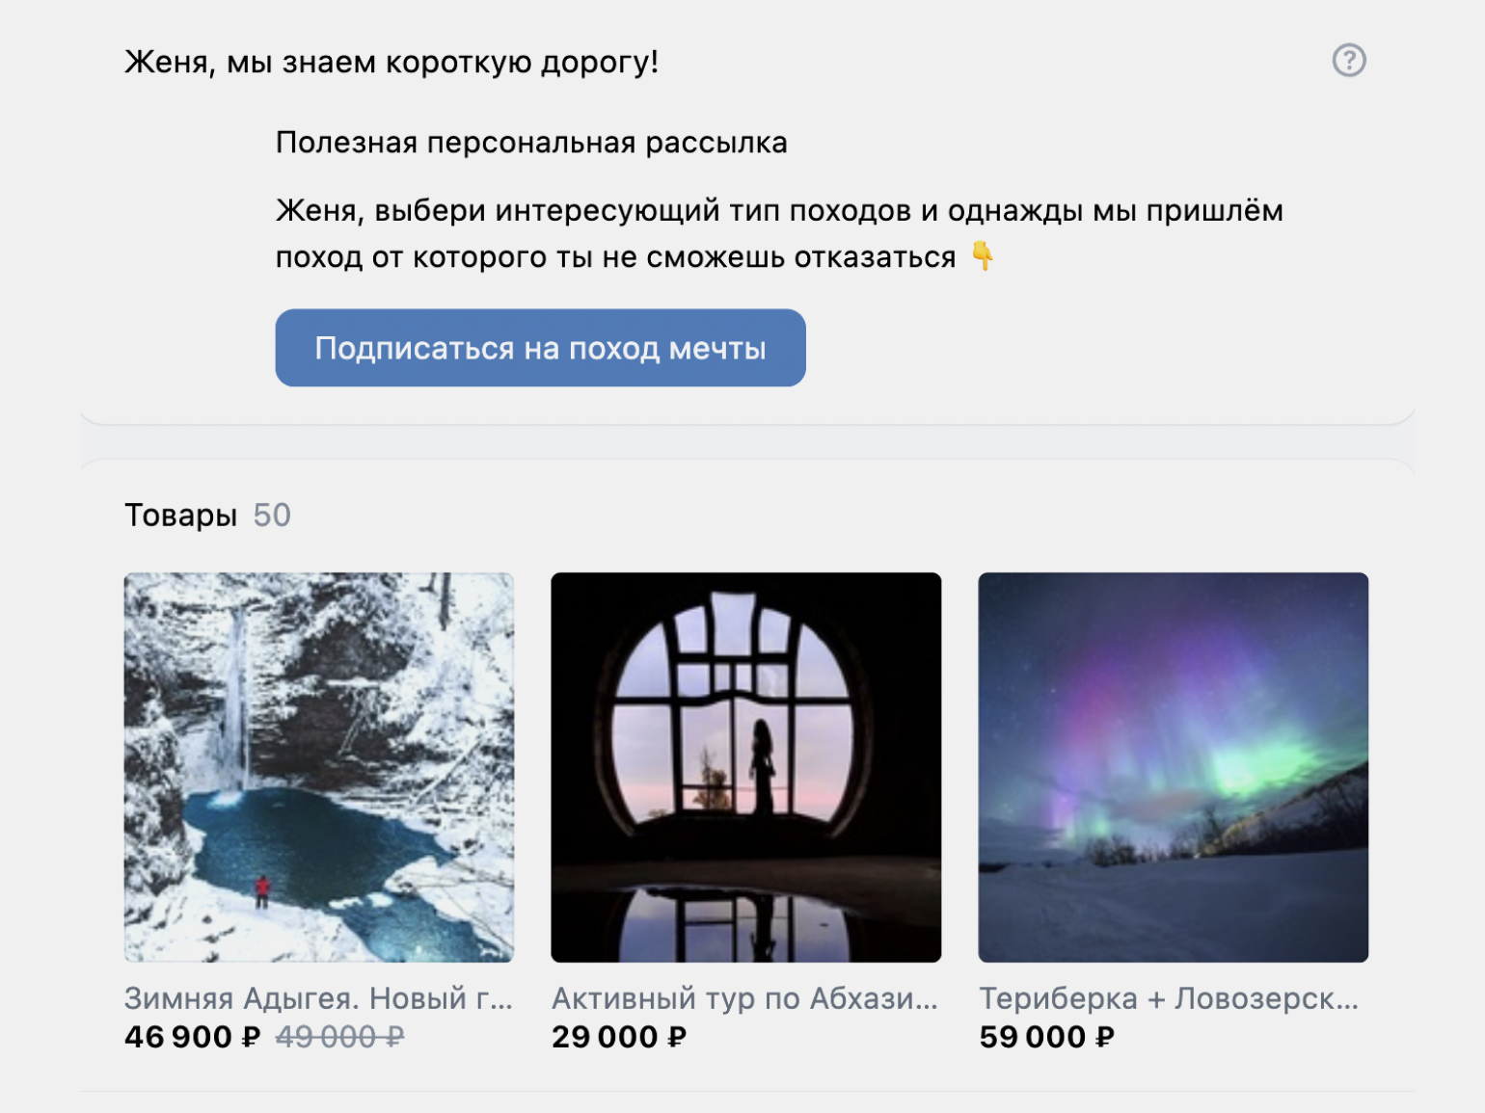The height and width of the screenshot is (1113, 1485).
Task: Open the question mark help icon
Action: coord(1349,61)
